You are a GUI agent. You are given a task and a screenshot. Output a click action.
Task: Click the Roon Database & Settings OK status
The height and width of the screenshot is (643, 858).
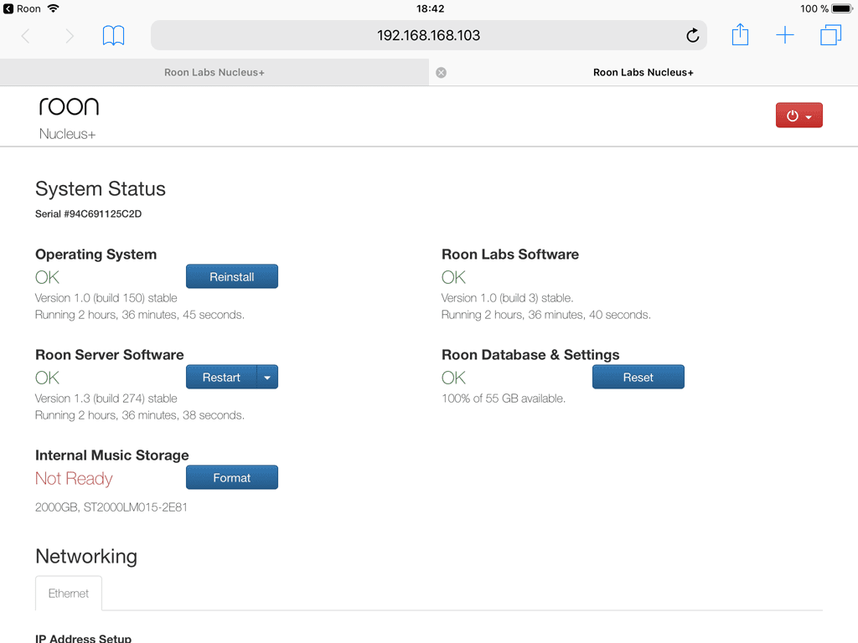(x=453, y=378)
